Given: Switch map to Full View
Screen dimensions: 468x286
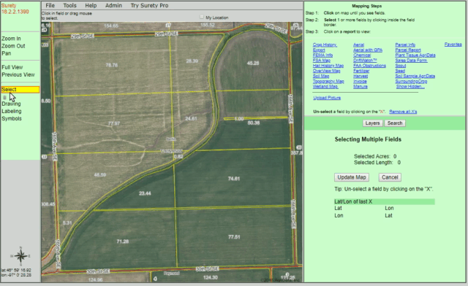Looking at the screenshot, I should coord(12,67).
